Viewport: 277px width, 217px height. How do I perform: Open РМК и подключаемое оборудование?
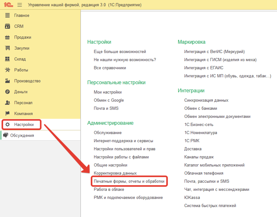click(x=128, y=198)
